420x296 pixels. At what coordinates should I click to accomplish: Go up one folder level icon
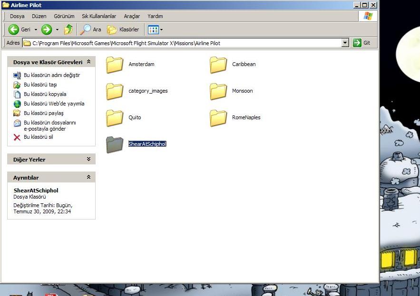[x=68, y=29]
